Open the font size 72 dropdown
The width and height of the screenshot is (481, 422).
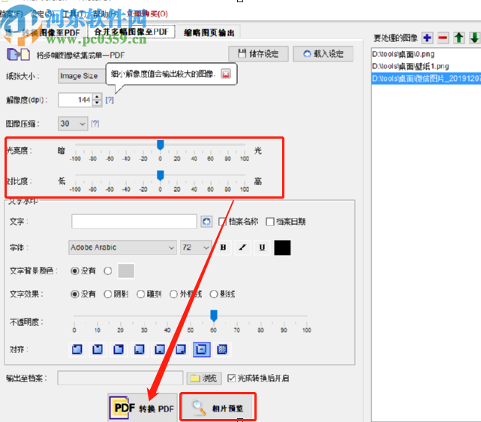point(196,247)
